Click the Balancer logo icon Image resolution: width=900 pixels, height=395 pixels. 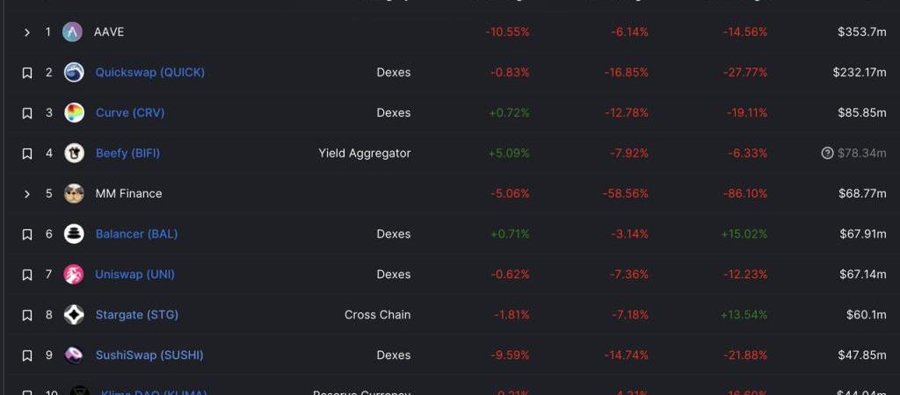pos(74,234)
